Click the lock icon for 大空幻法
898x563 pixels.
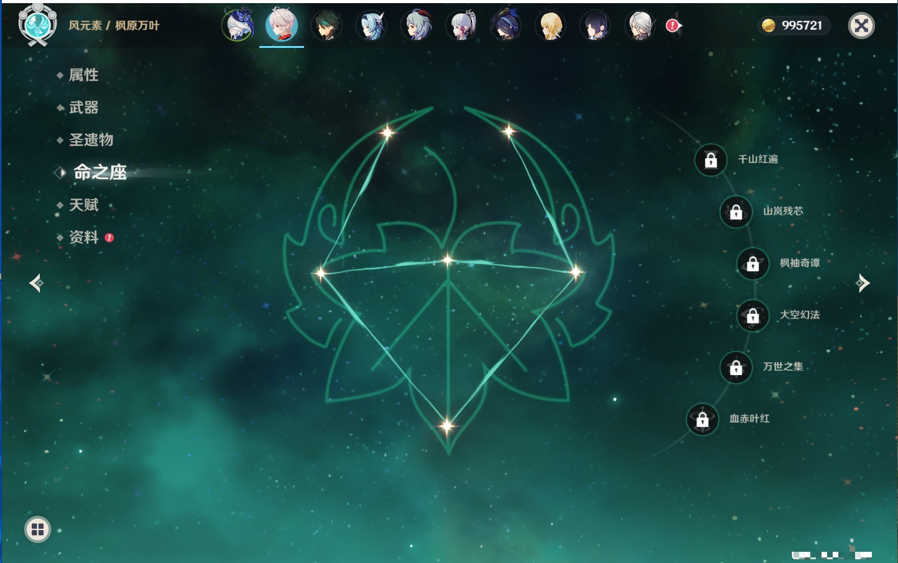[x=753, y=316]
